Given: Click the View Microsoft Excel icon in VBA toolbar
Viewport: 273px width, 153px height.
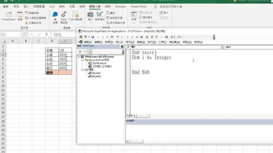Looking at the screenshot, I should point(81,37).
